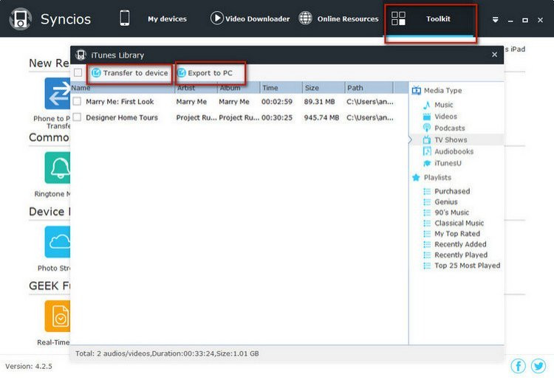Click the Ringtone Maker bell icon
Viewport: 554px width, 380px height.
click(x=57, y=167)
